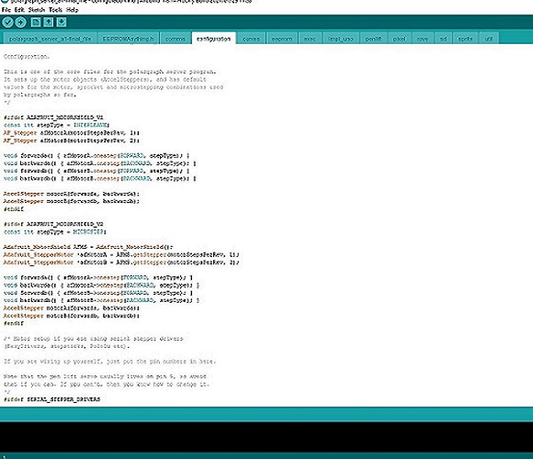533x459 pixels.
Task: Open the Sketch menu
Action: tap(37, 10)
